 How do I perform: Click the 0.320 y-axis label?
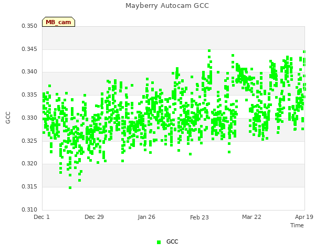click(x=29, y=163)
